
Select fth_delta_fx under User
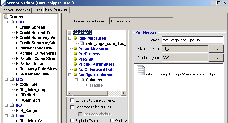click(30, 121)
